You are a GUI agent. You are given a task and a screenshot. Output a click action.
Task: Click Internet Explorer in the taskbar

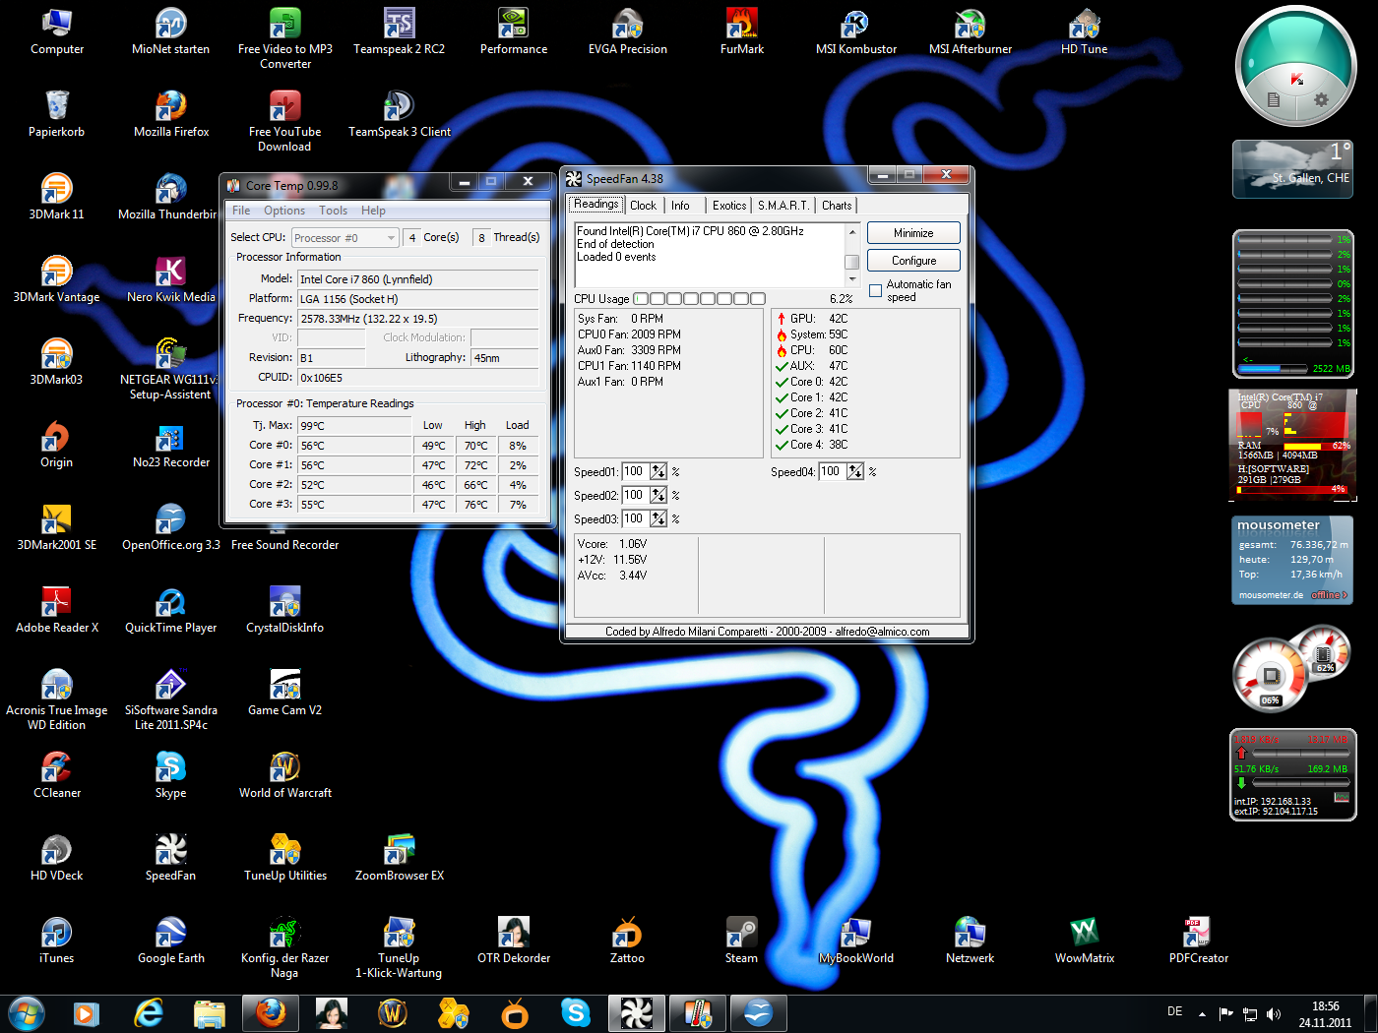click(x=149, y=1012)
